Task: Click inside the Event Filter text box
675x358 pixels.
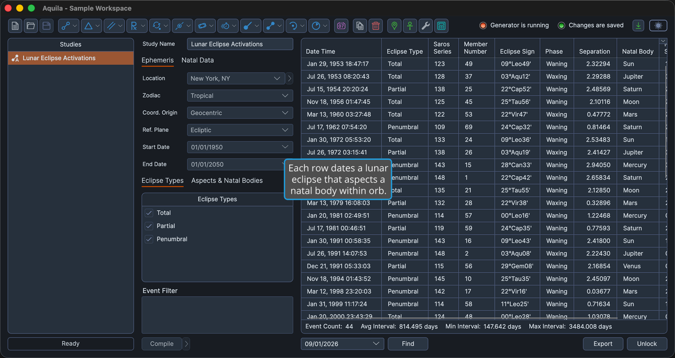Action: (x=217, y=315)
